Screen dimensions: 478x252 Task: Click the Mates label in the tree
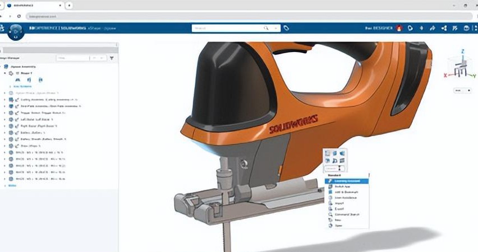click(12, 185)
